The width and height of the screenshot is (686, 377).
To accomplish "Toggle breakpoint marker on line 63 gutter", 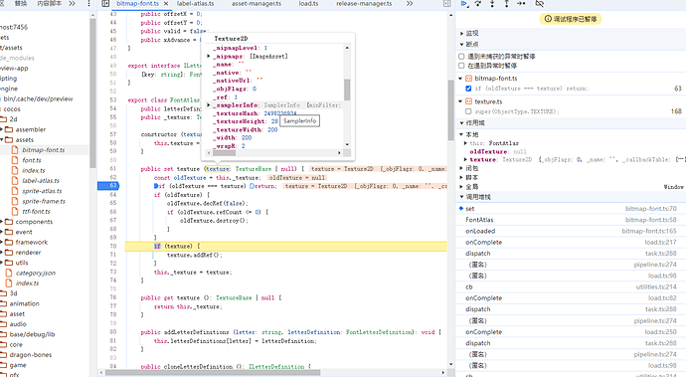I will (x=108, y=186).
